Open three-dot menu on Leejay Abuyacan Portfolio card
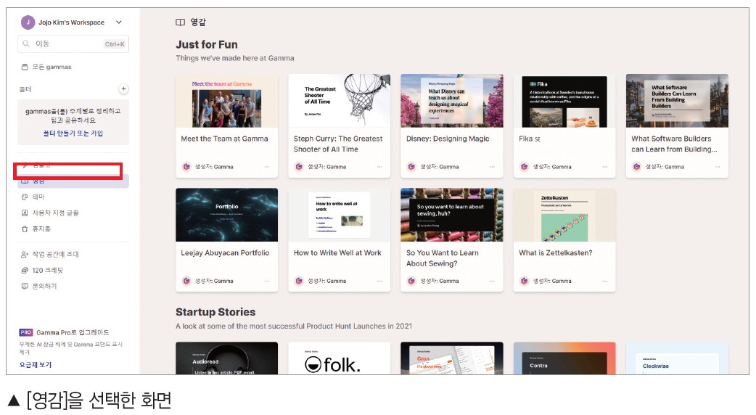The width and height of the screenshot is (756, 415). click(x=266, y=281)
